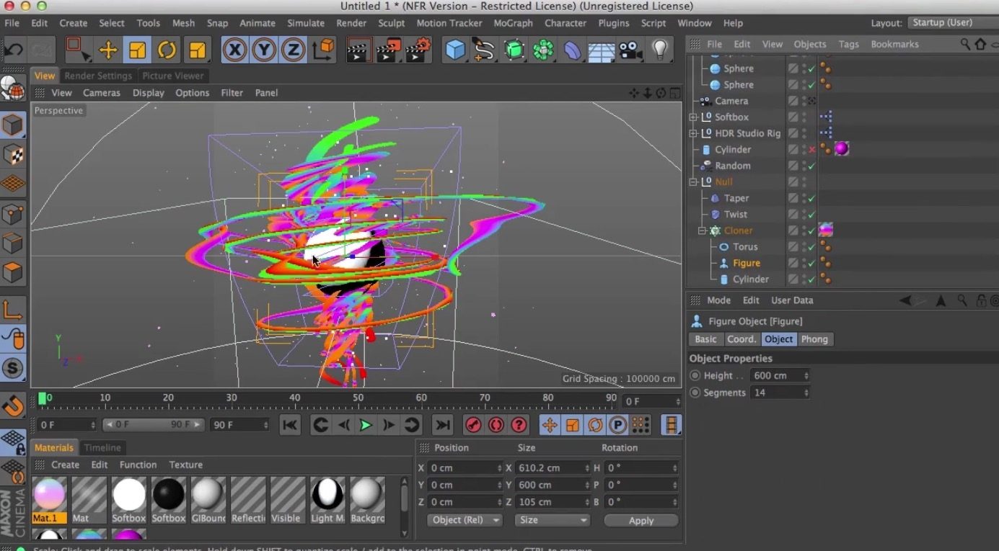The image size is (999, 551).
Task: Open Edit Render Settings clapper icon
Action: click(418, 50)
